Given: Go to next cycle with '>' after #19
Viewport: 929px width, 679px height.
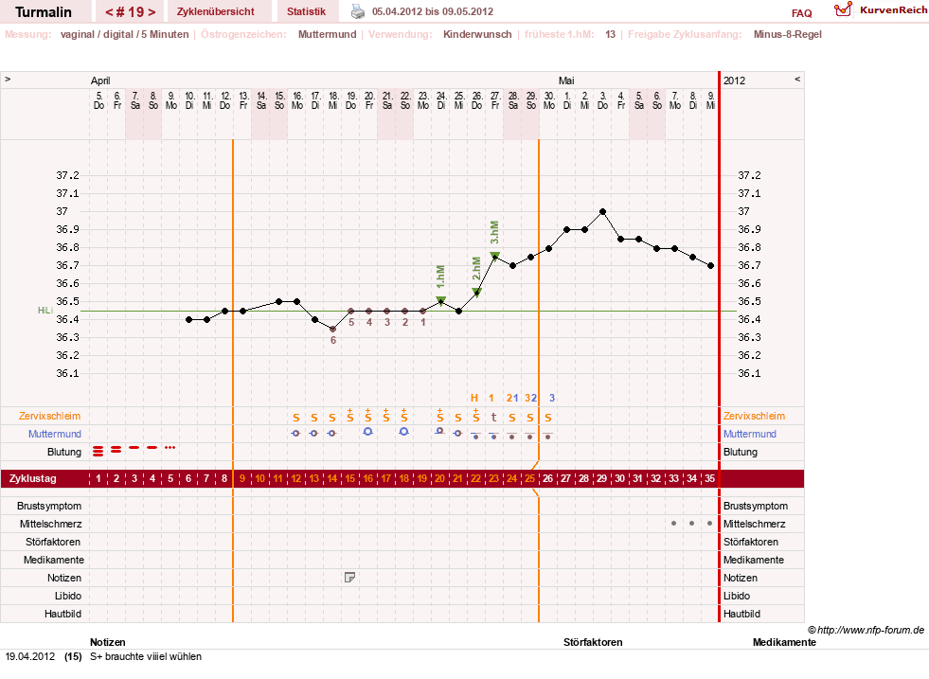Looking at the screenshot, I should pos(152,12).
